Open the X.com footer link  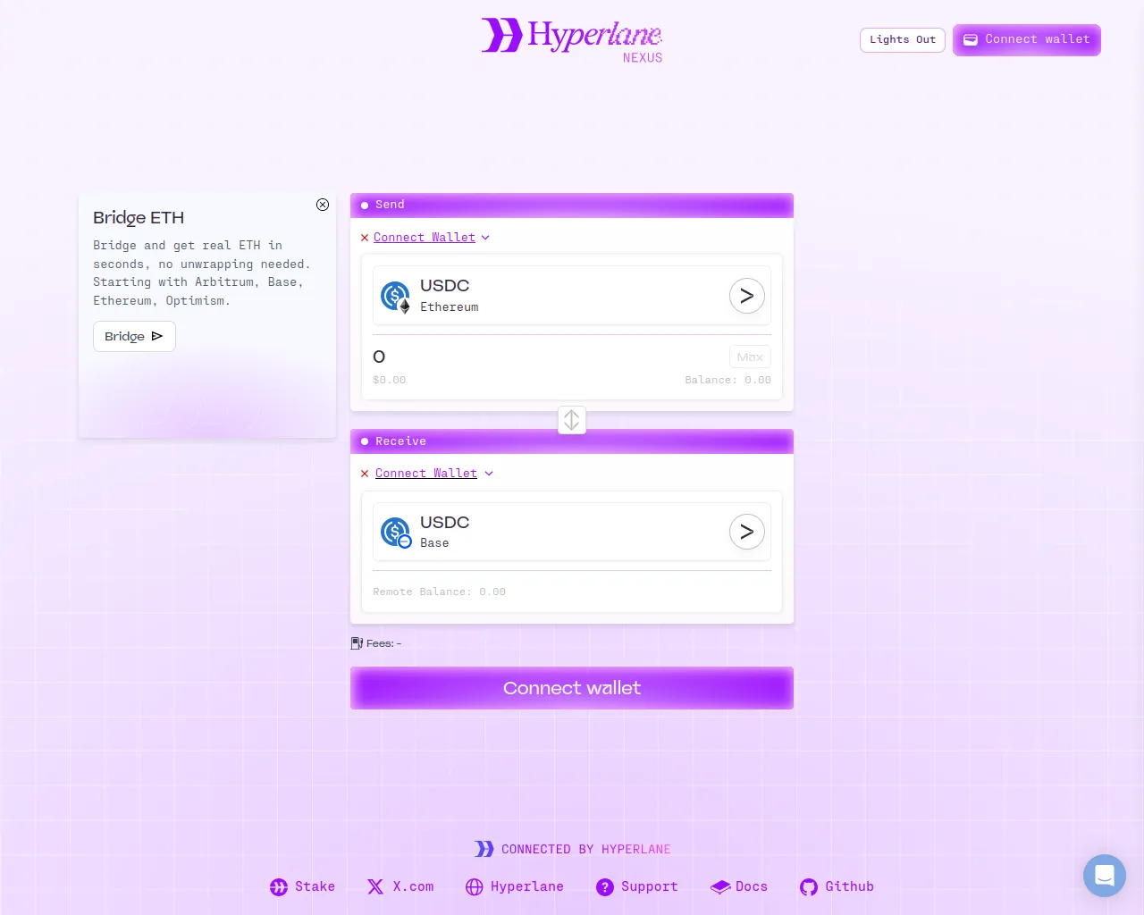[400, 886]
